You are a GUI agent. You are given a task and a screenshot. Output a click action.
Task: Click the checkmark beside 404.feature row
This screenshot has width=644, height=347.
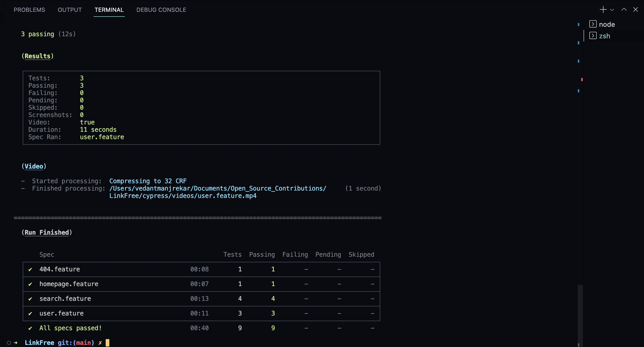point(30,269)
